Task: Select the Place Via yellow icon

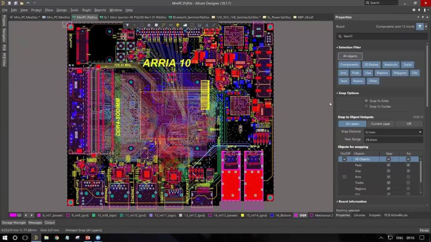Action: coord(178,25)
